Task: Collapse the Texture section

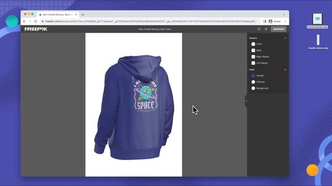Action: coord(285,38)
